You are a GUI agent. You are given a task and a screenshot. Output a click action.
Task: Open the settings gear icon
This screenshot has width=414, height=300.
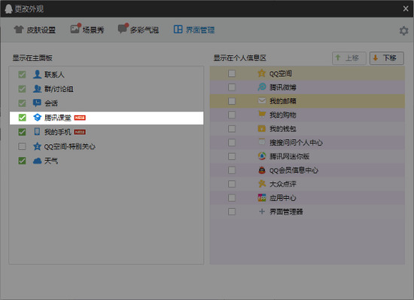point(403,31)
